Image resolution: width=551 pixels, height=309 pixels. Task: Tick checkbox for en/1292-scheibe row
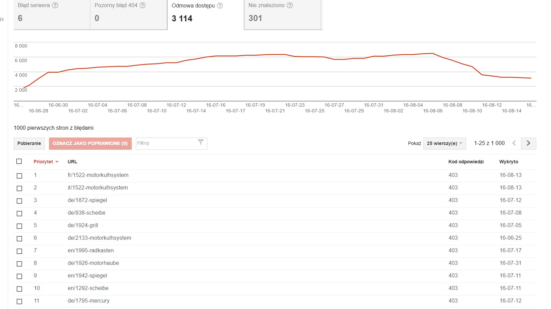pos(19,289)
